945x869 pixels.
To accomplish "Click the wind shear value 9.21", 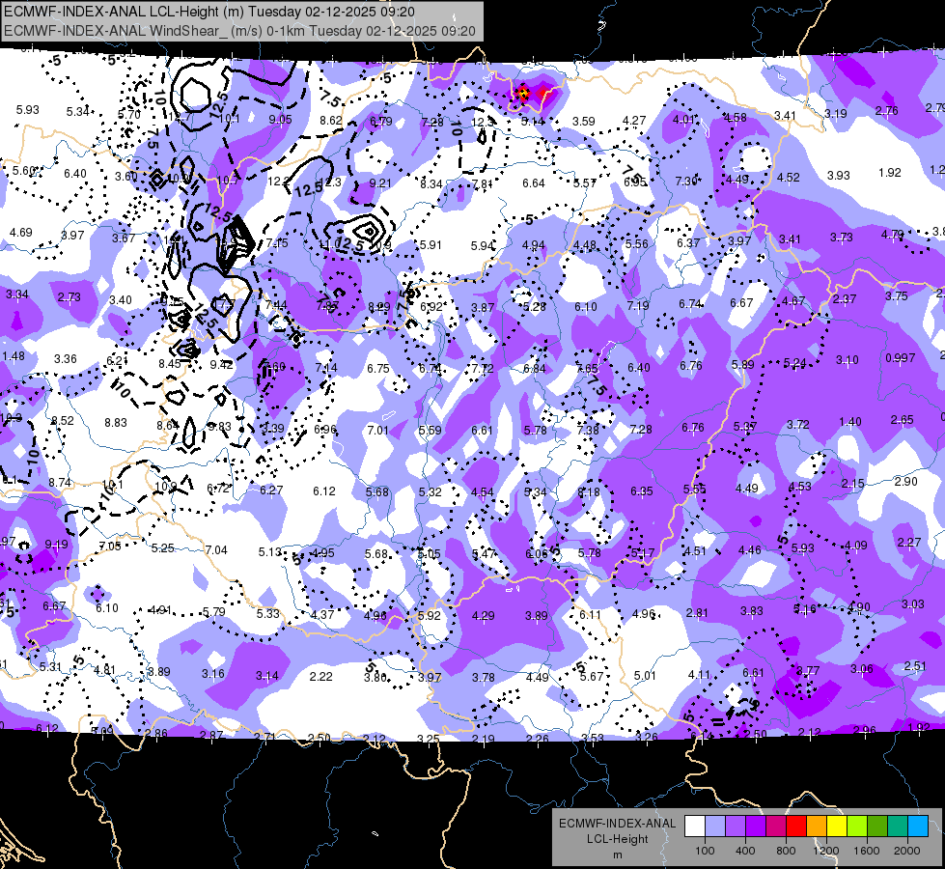I will (380, 182).
